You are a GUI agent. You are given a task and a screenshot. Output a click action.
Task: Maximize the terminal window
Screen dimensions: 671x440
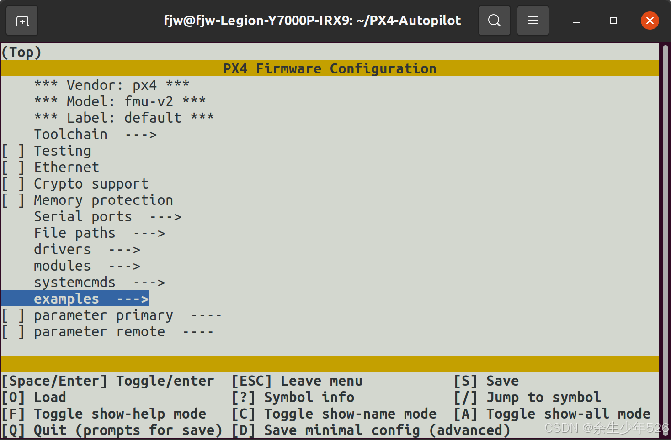[x=613, y=21]
